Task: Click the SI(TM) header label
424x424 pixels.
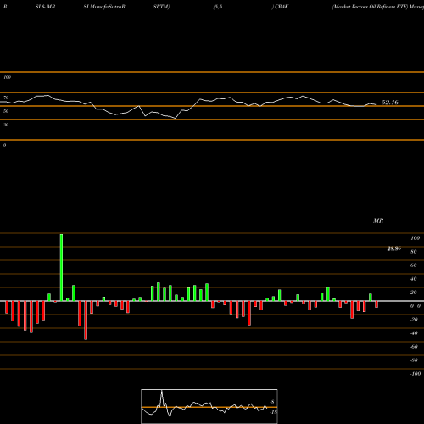Action: pyautogui.click(x=161, y=7)
